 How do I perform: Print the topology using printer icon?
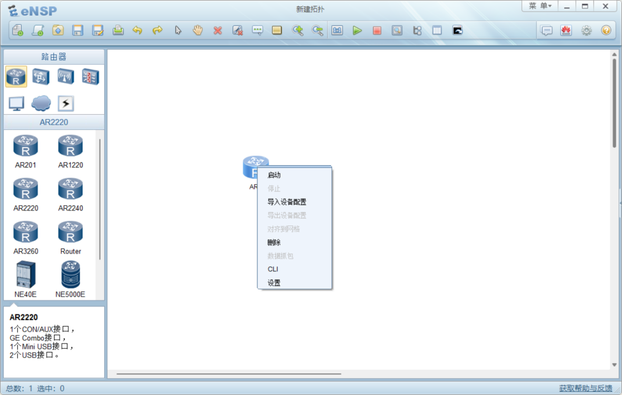coord(118,30)
